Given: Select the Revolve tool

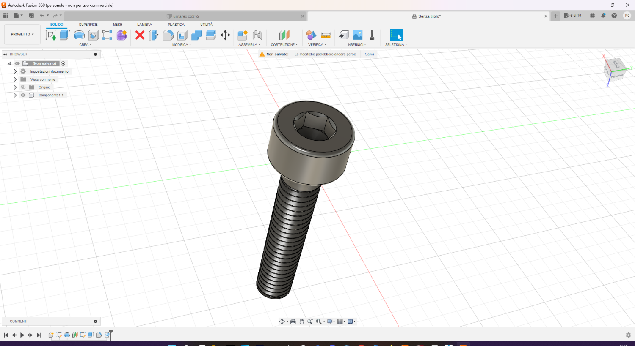Looking at the screenshot, I should pyautogui.click(x=79, y=35).
